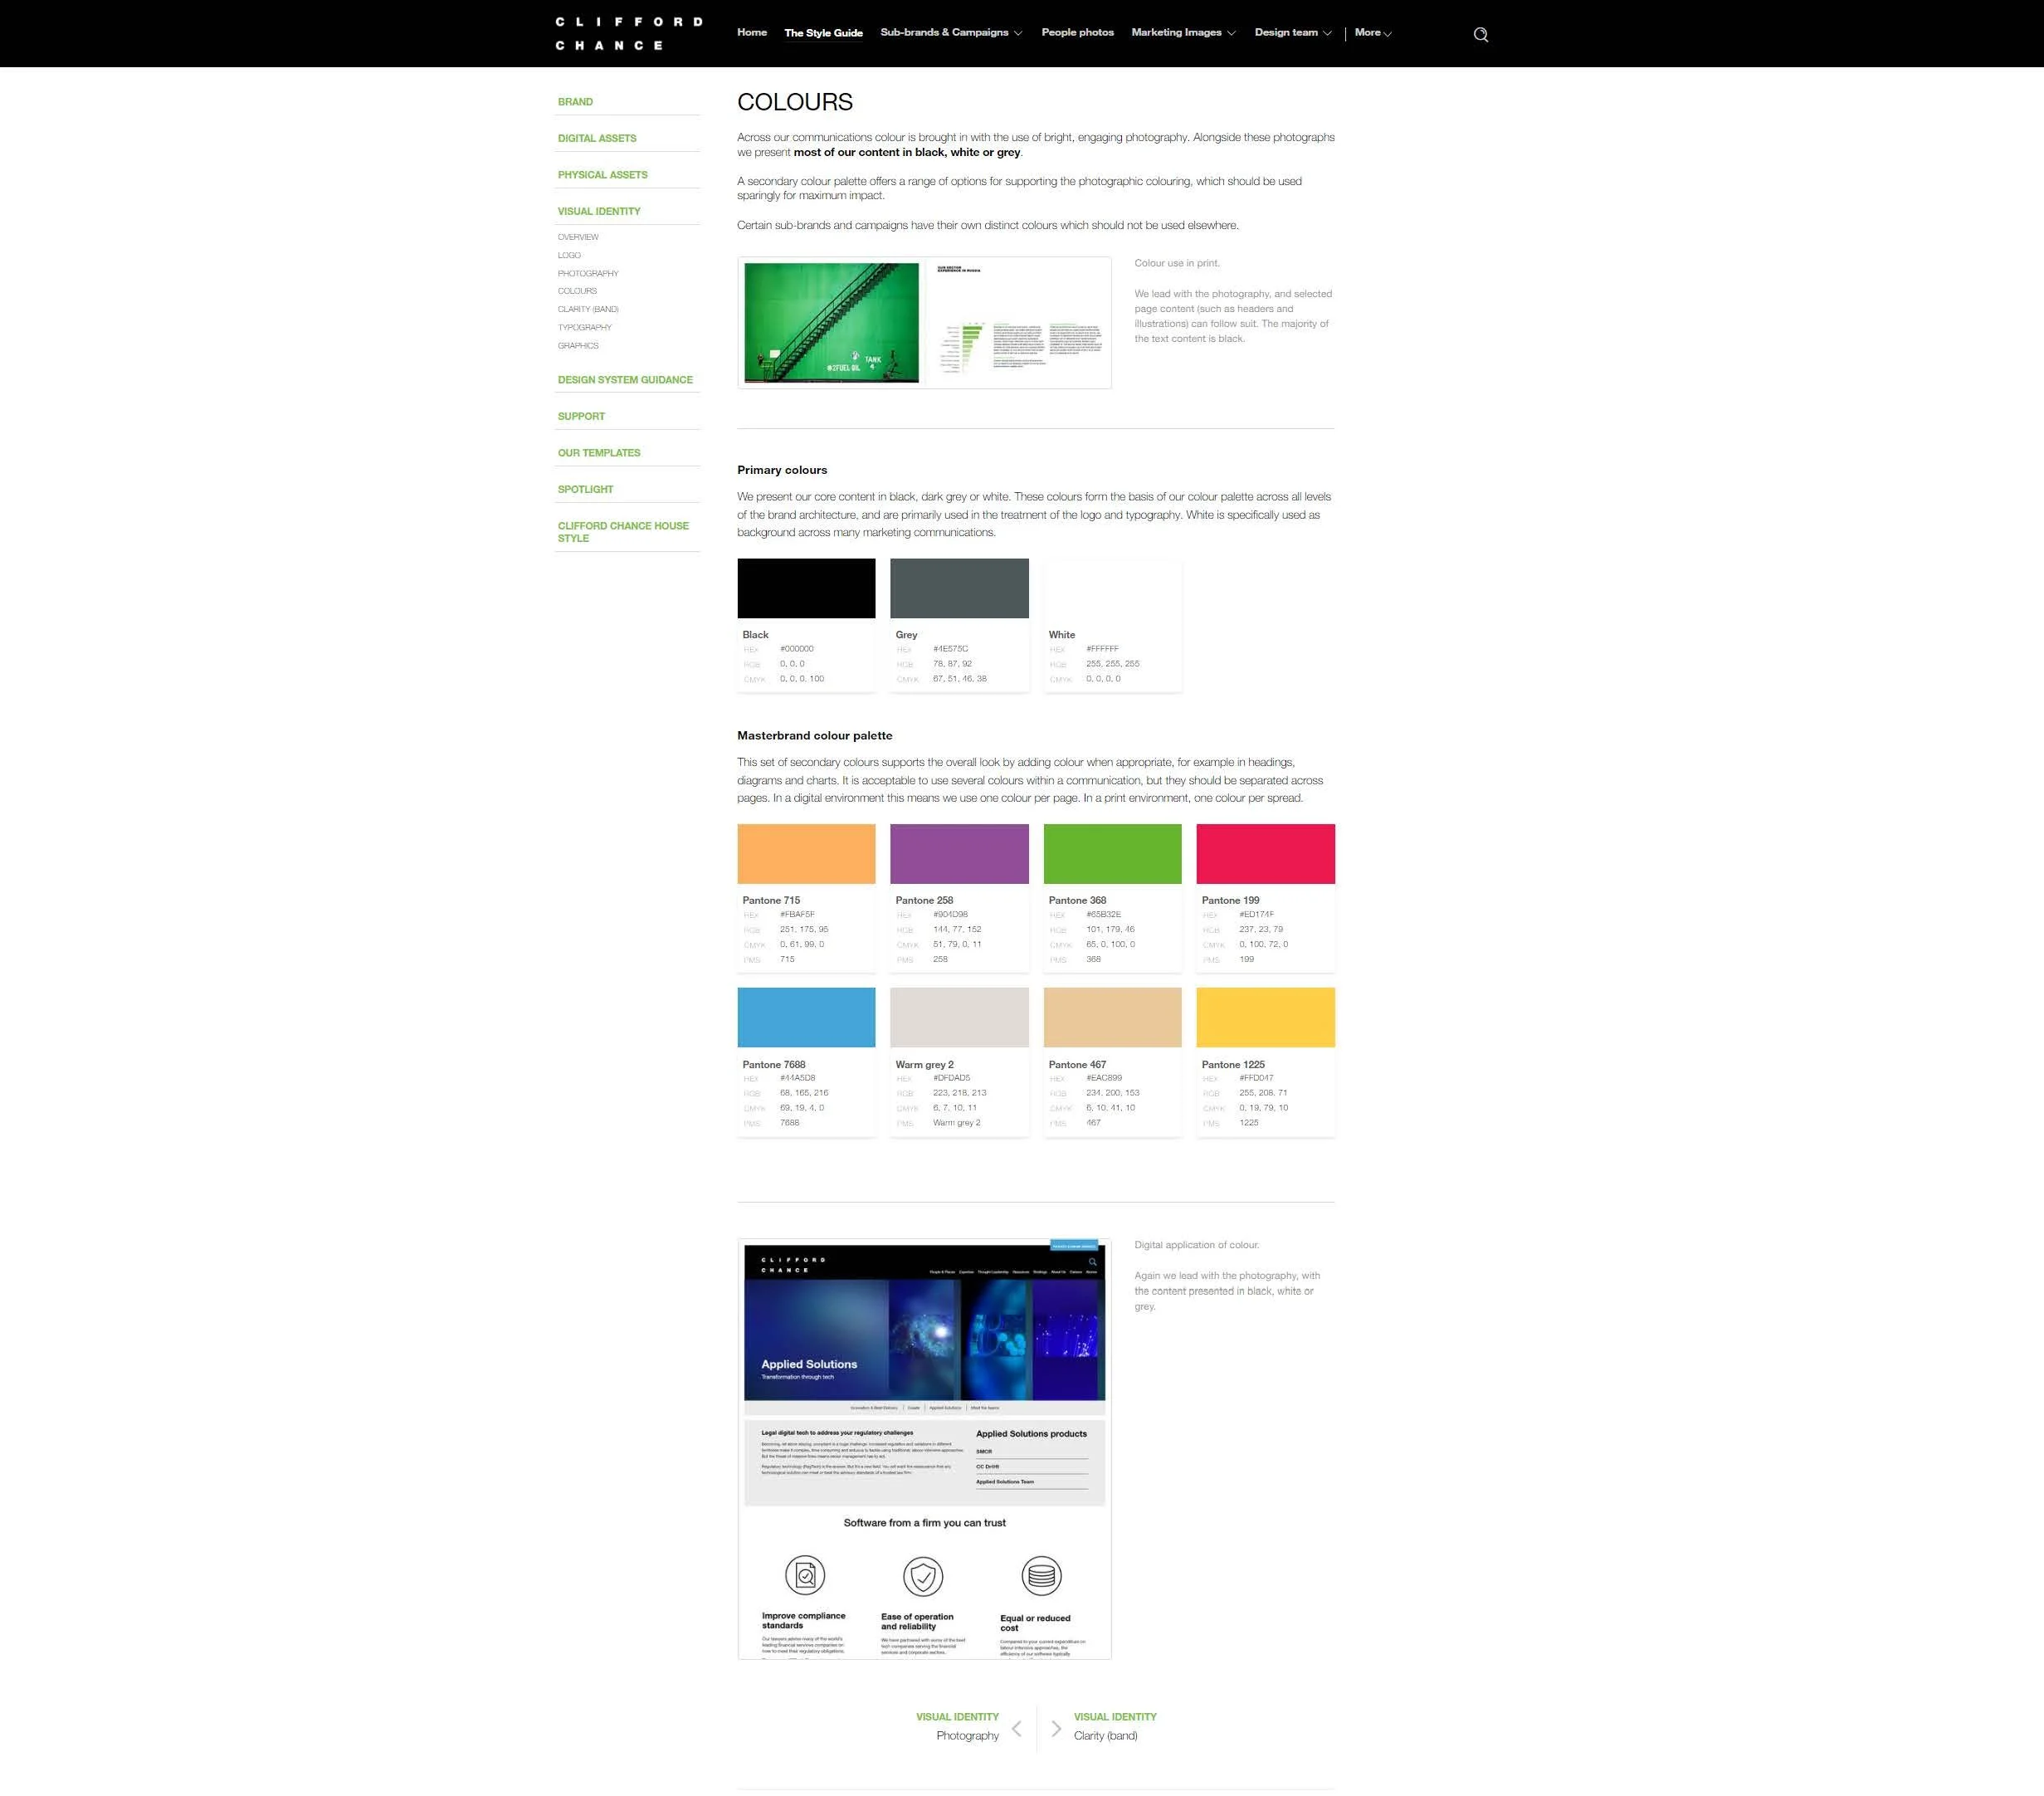This screenshot has height=1796, width=2044.
Task: Open the Applied Solutions website screenshot
Action: coord(924,1449)
